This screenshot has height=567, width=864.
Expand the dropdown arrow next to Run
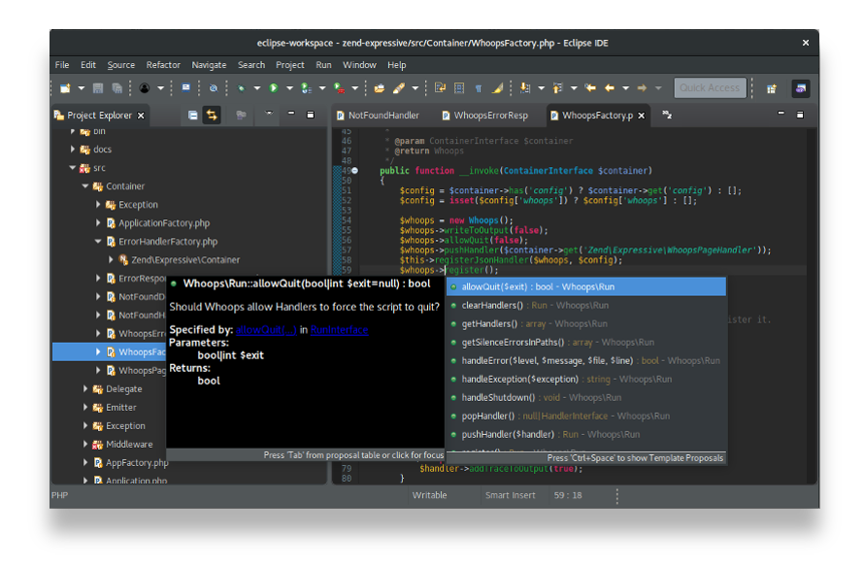click(288, 86)
